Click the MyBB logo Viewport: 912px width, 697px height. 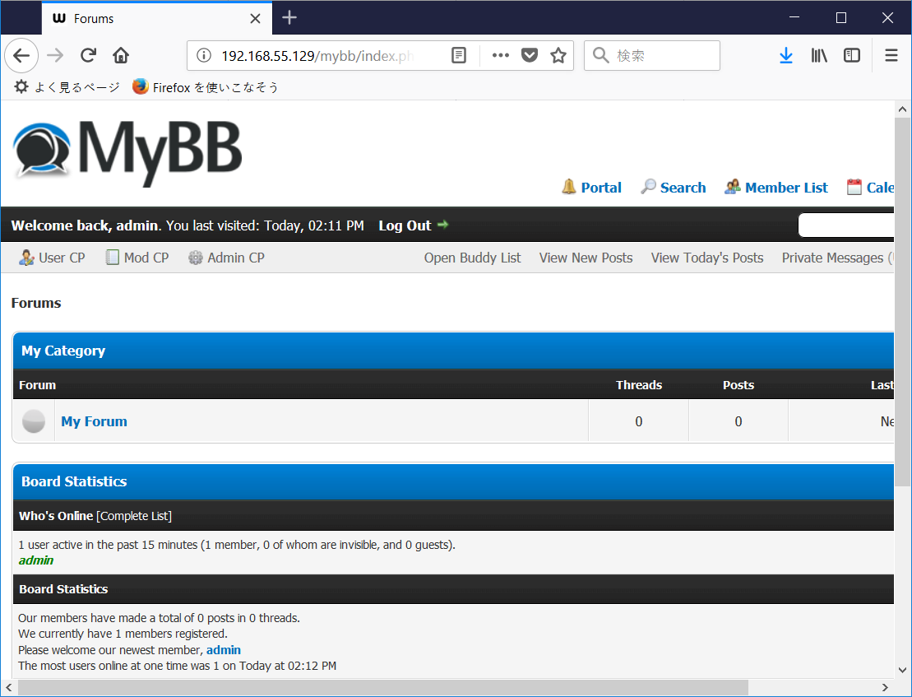tap(127, 153)
